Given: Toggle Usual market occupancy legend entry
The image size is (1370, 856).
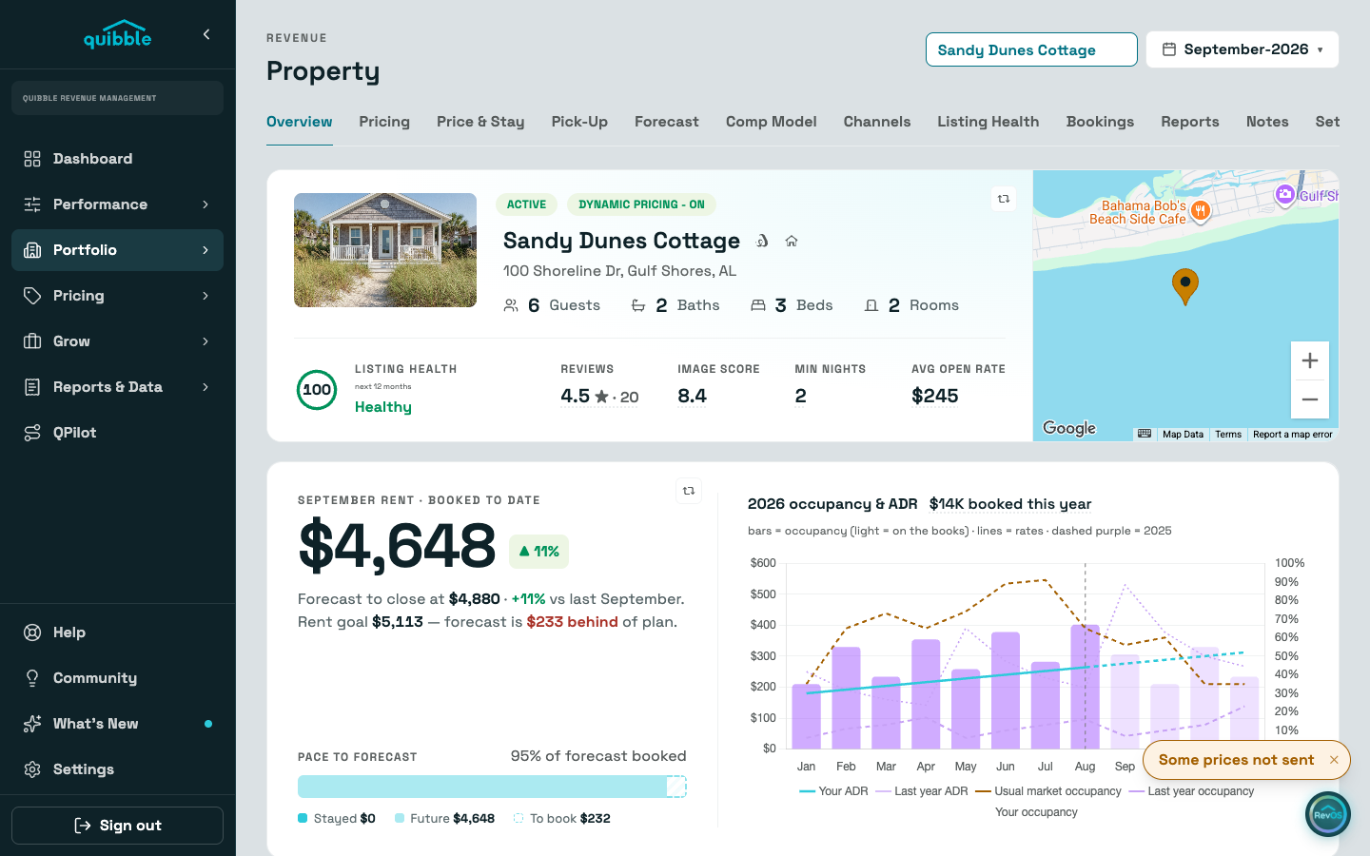Looking at the screenshot, I should pos(1048,791).
